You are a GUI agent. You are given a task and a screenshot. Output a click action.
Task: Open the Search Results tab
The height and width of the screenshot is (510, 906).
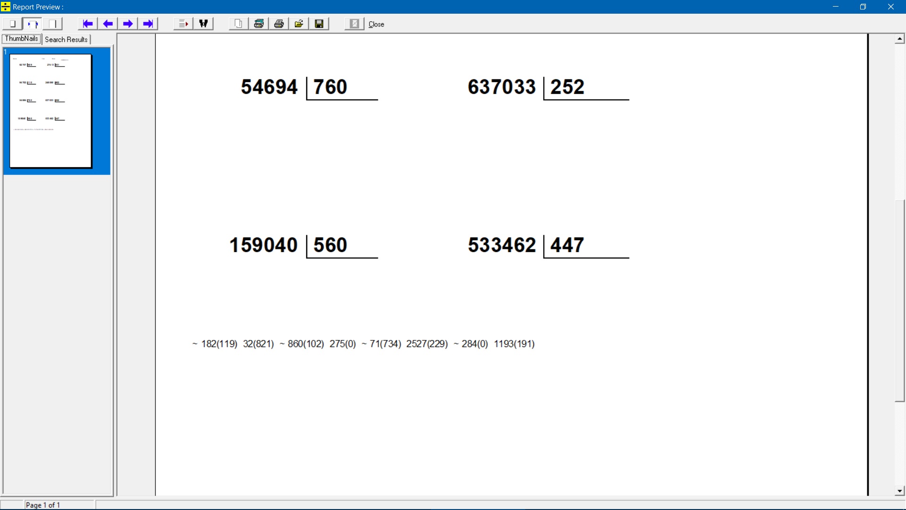(66, 40)
